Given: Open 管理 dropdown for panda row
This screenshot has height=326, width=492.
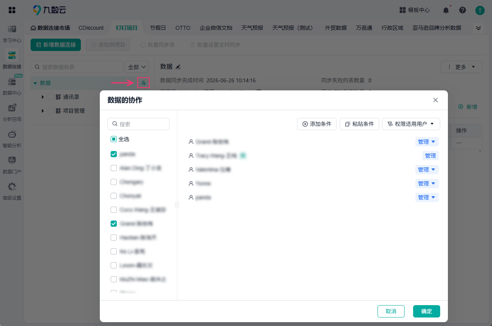Looking at the screenshot, I should pos(427,197).
